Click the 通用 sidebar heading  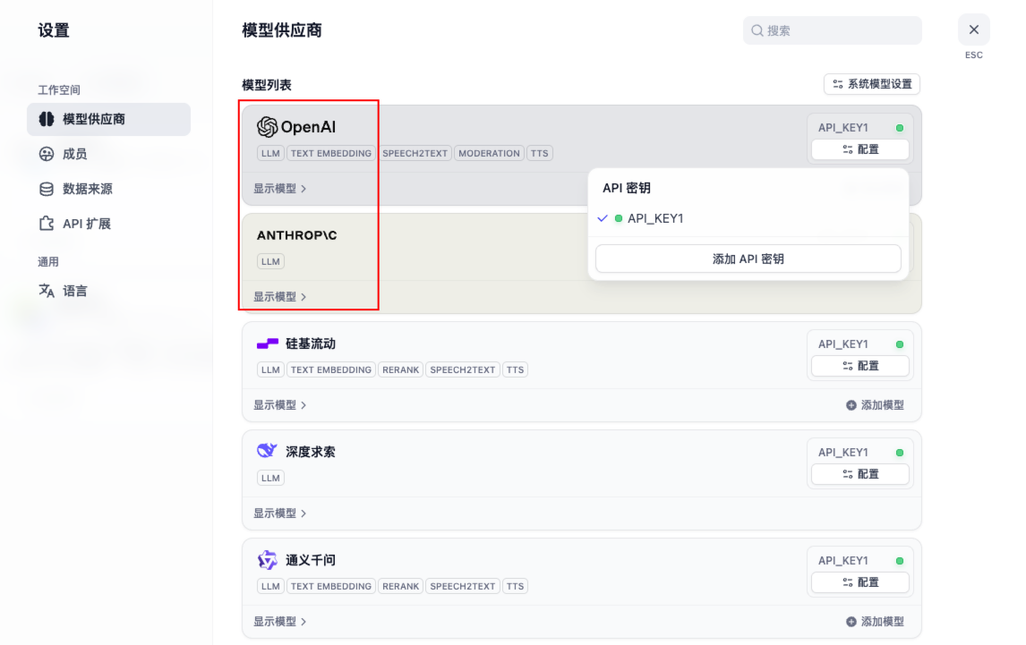click(48, 262)
